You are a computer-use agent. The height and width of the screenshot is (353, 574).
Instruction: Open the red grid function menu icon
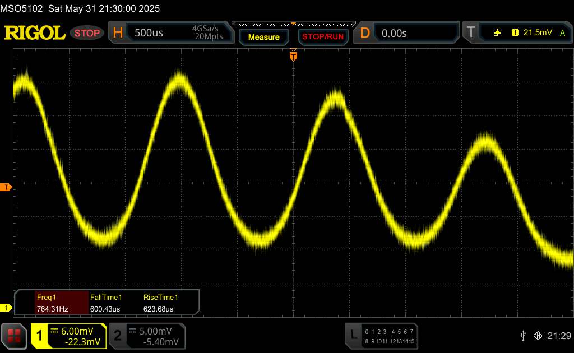point(14,336)
